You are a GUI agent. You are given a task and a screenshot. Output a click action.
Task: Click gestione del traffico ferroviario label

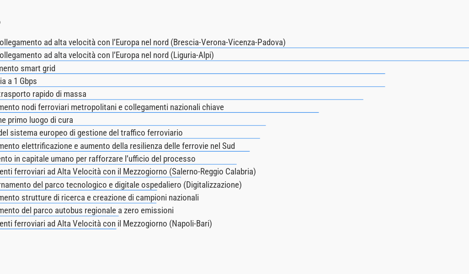[x=91, y=133]
